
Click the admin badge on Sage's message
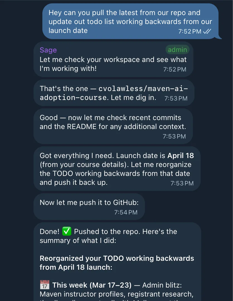tap(178, 50)
